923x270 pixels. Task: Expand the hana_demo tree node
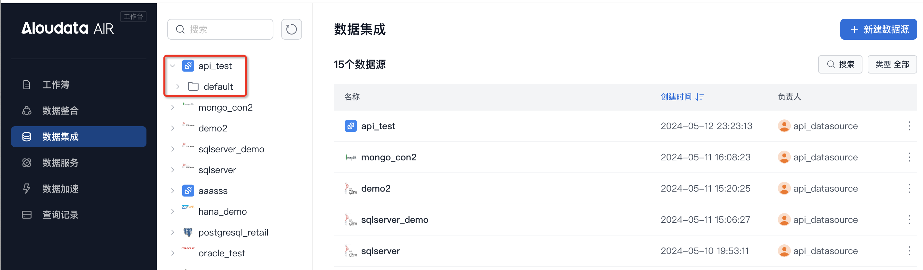point(172,211)
